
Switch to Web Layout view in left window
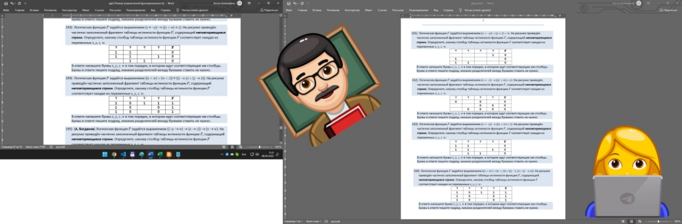[241, 147]
